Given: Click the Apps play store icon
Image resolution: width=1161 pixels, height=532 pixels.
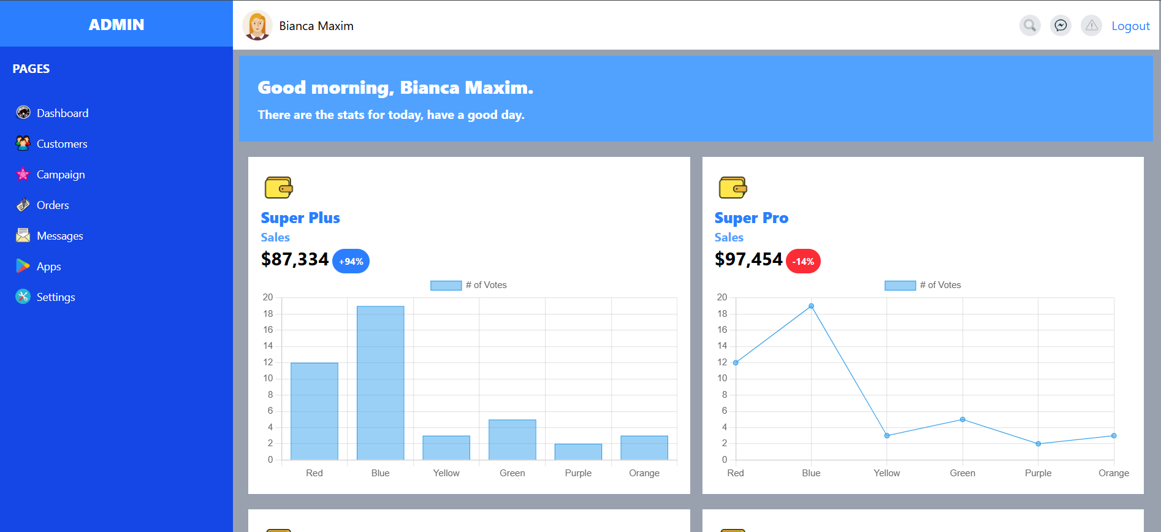Looking at the screenshot, I should pyautogui.click(x=23, y=266).
